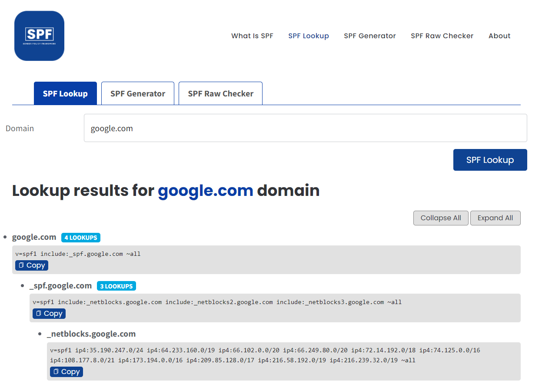This screenshot has width=542, height=384.
Task: Click the ip4:108.177.8.0/21 record line
Action: coord(233,360)
